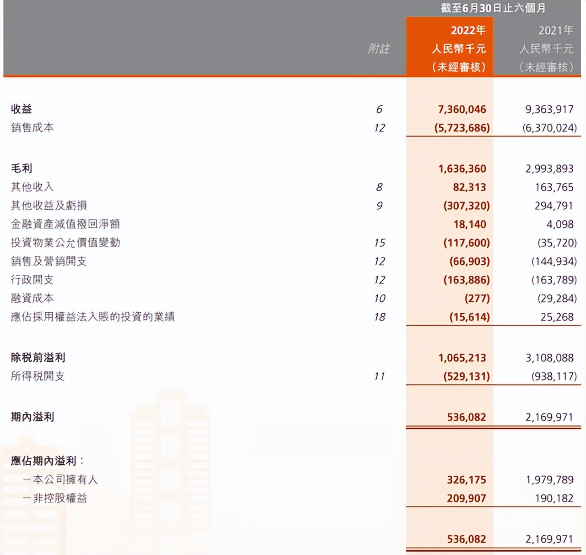Select 2022 gross profit figure 1,636,360
Screen dimensions: 586x555
tap(462, 169)
